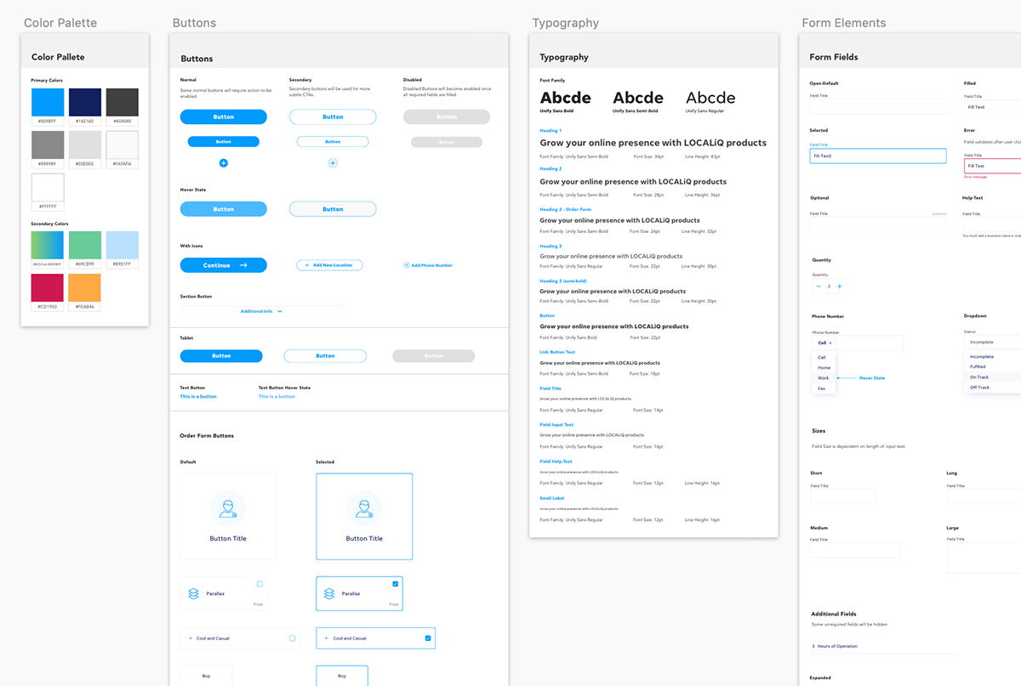Click the Error field with red border

(992, 166)
